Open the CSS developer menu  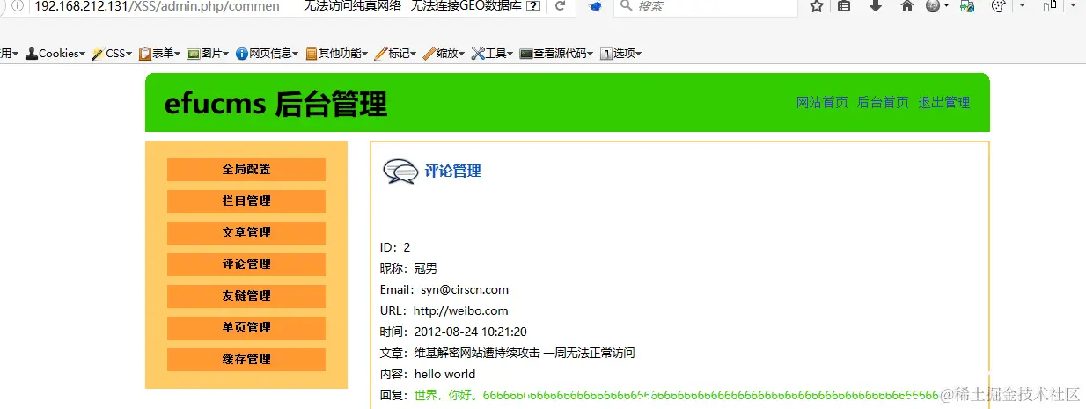click(x=112, y=54)
